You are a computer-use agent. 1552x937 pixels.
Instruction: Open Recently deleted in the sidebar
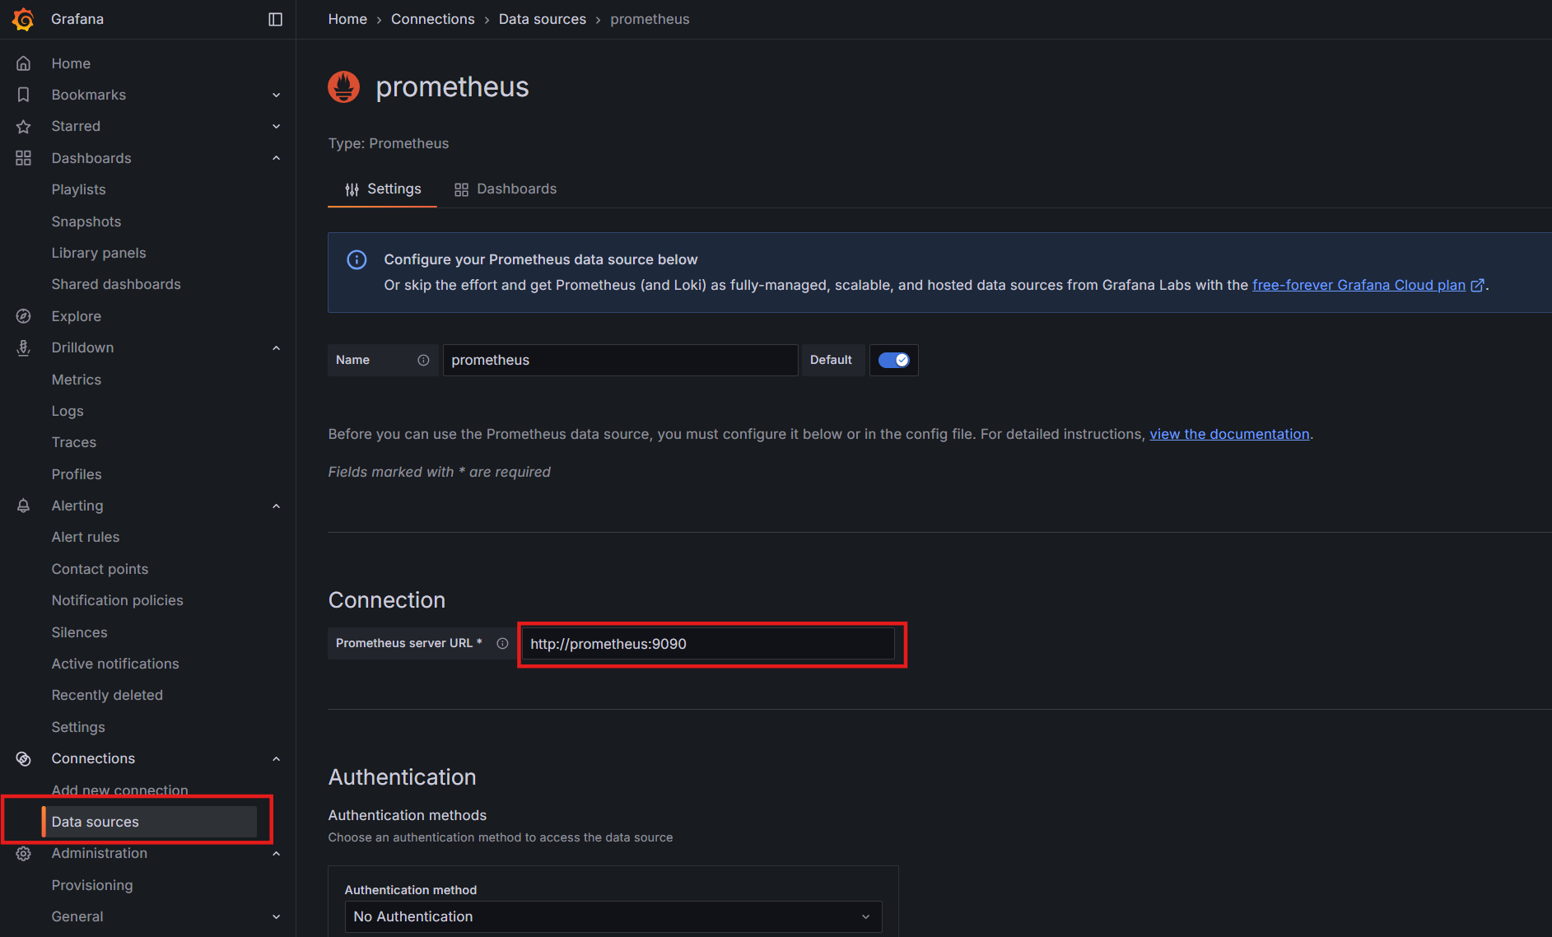(x=107, y=695)
